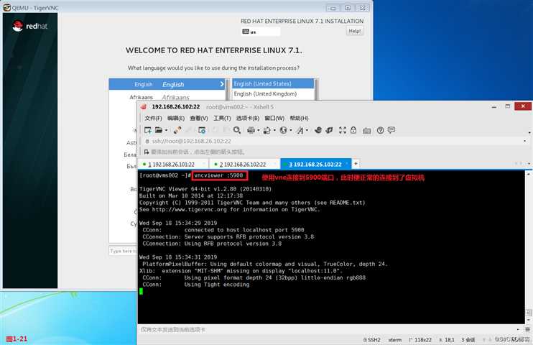This screenshot has height=345, width=533.
Task: Open the 文件(F) menu
Action: point(153,118)
